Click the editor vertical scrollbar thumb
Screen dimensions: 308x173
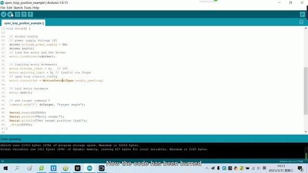coord(306,91)
